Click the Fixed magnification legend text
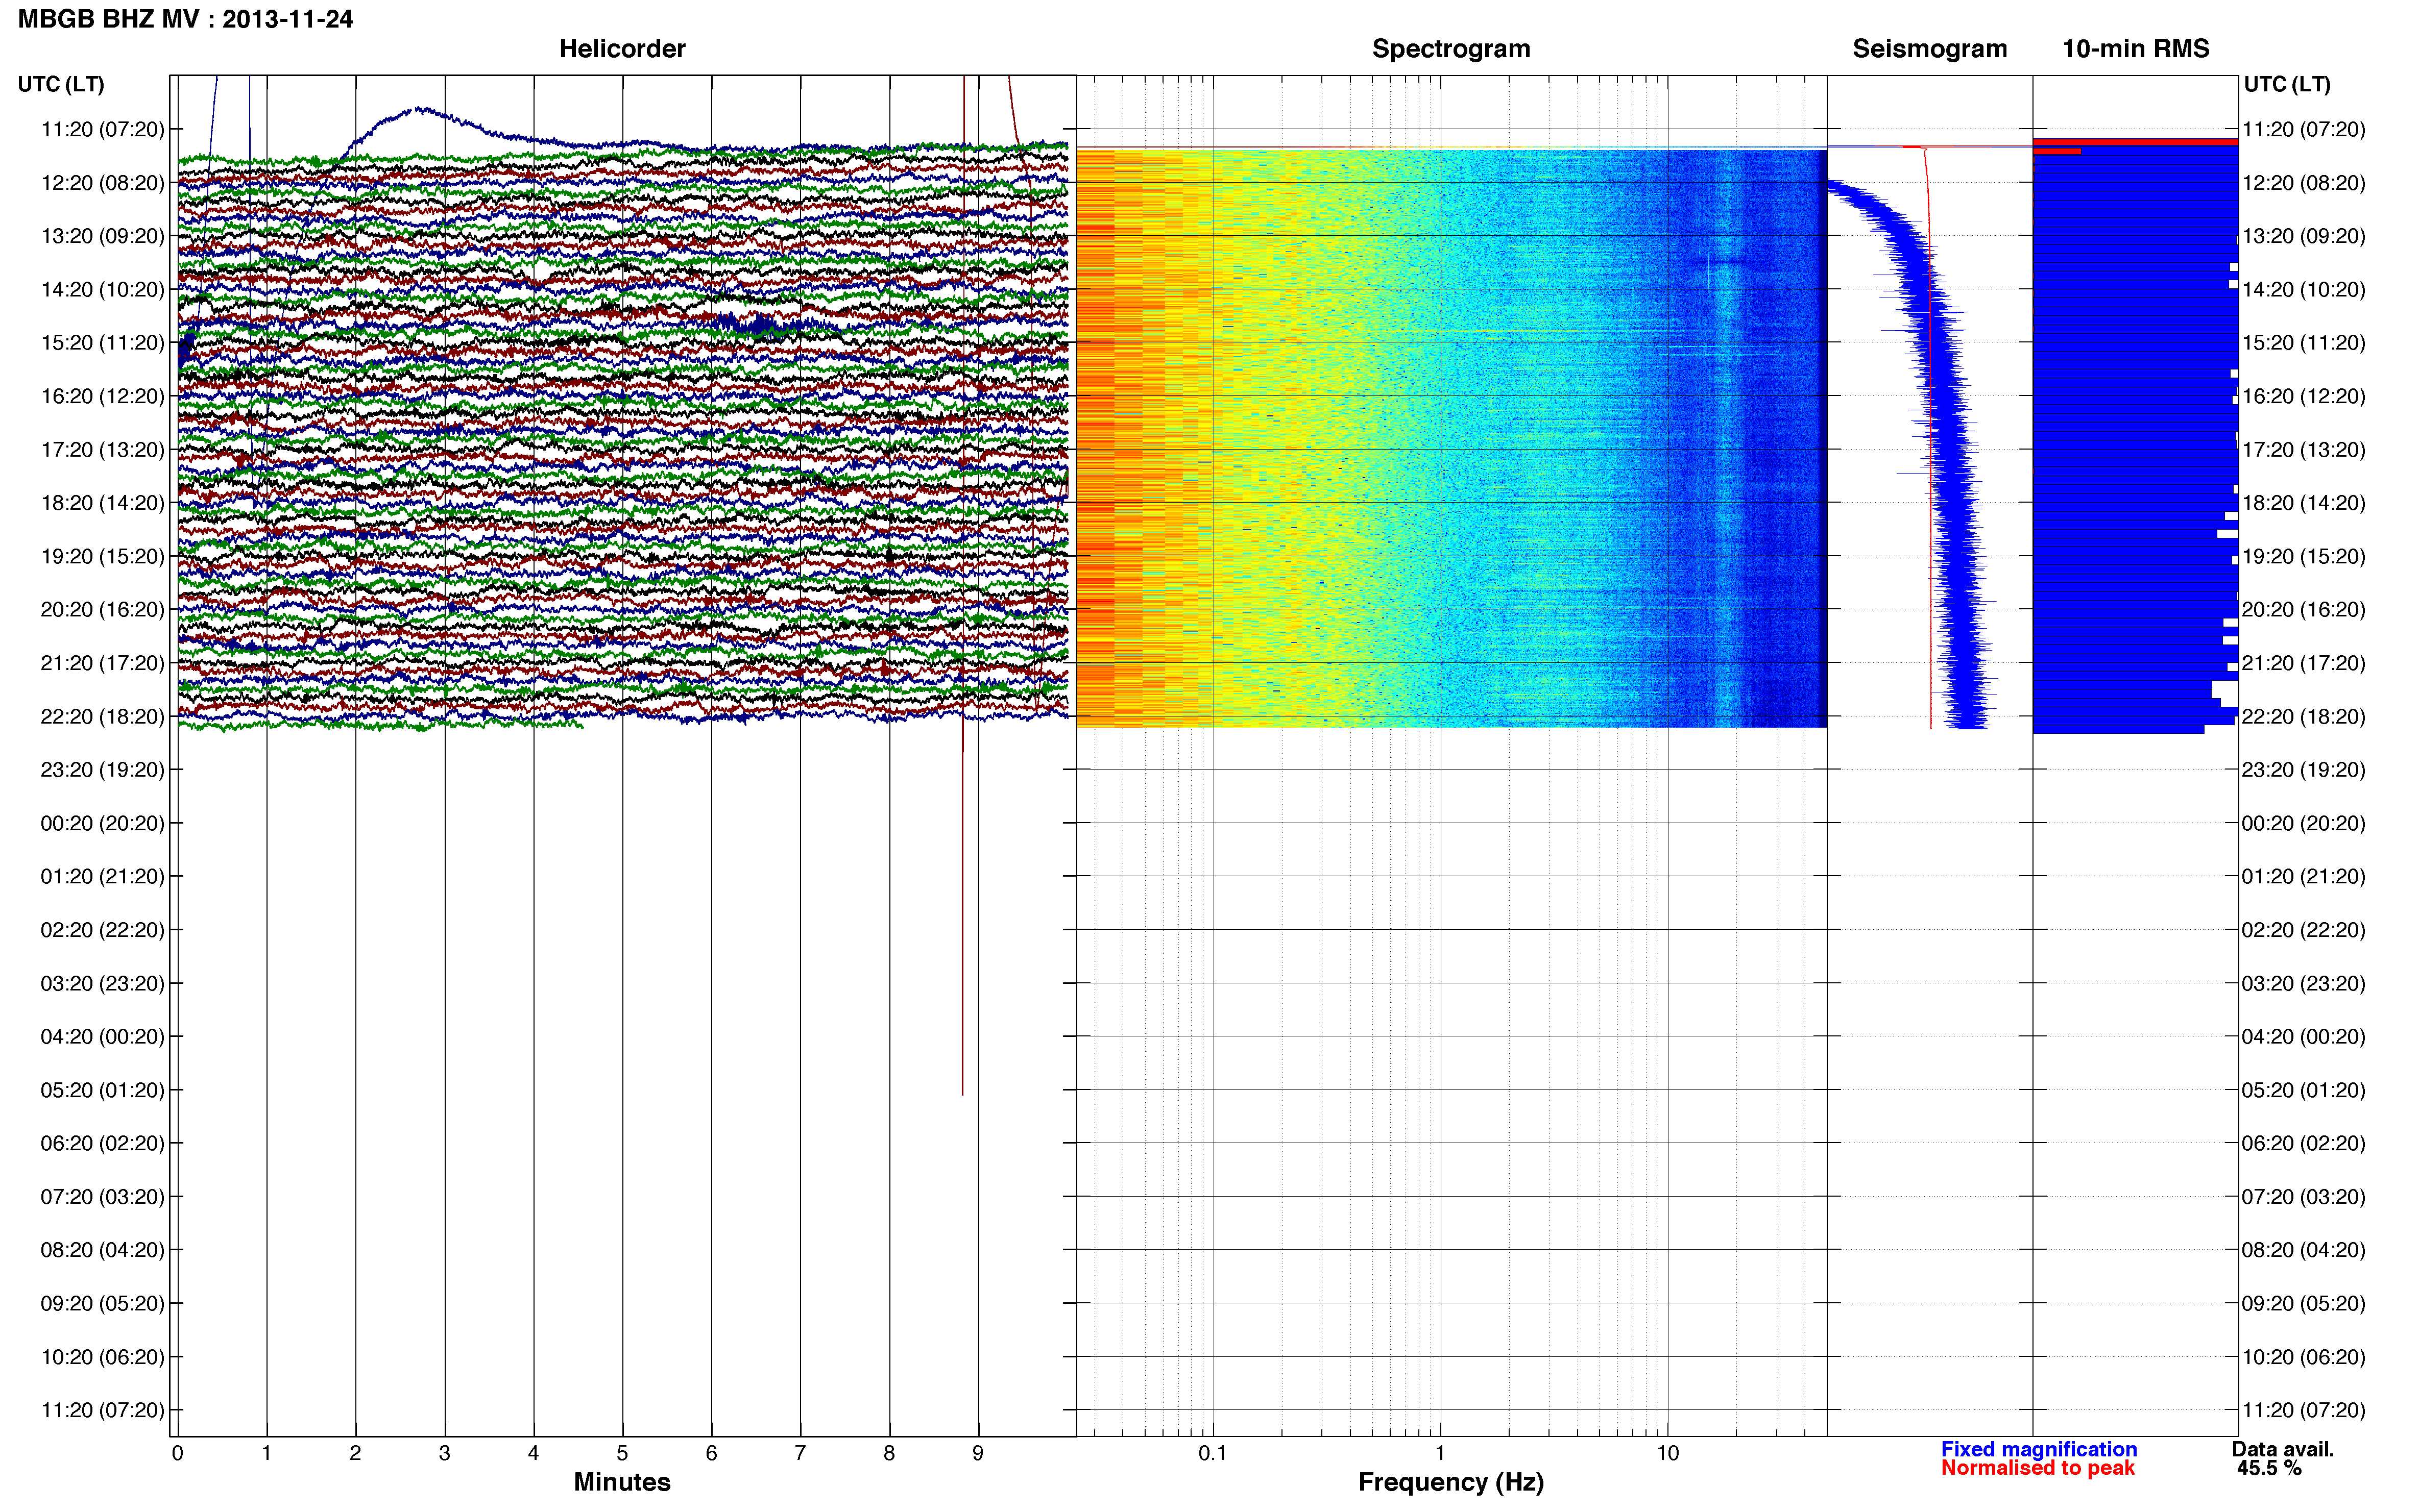Image resolution: width=2420 pixels, height=1512 pixels. 2039,1449
